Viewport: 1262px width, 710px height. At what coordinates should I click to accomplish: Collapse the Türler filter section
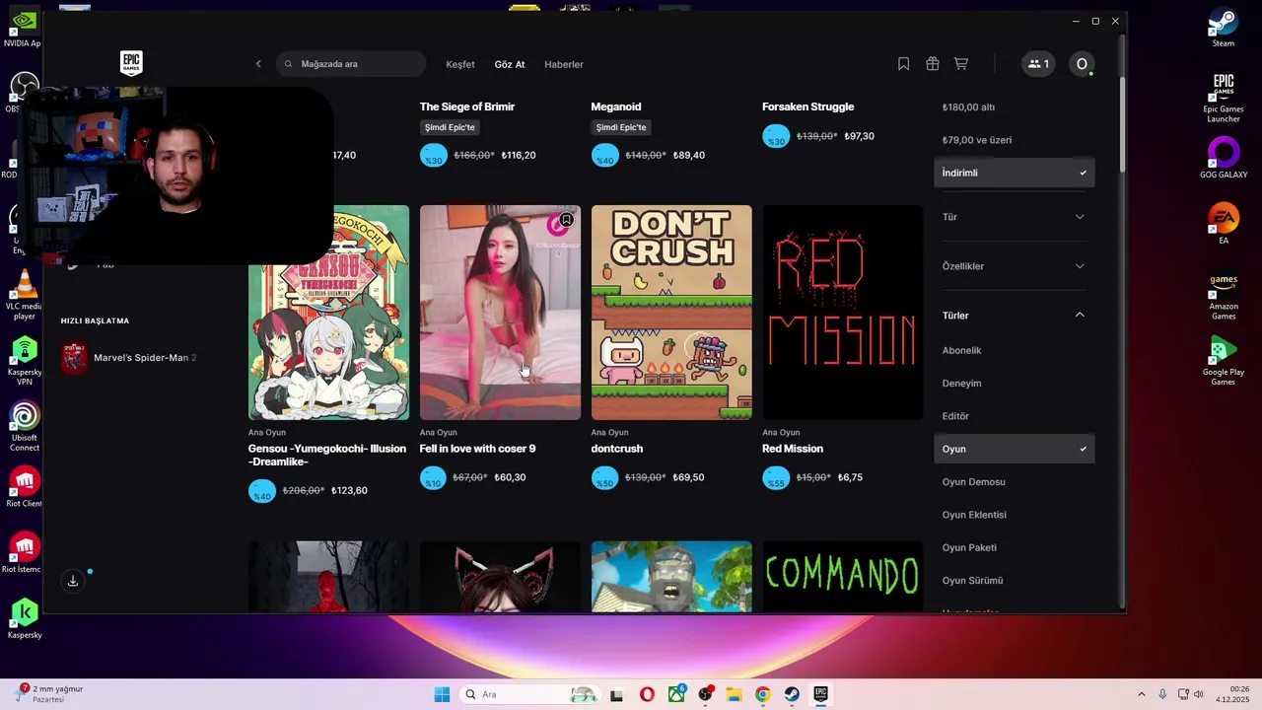coord(1014,316)
